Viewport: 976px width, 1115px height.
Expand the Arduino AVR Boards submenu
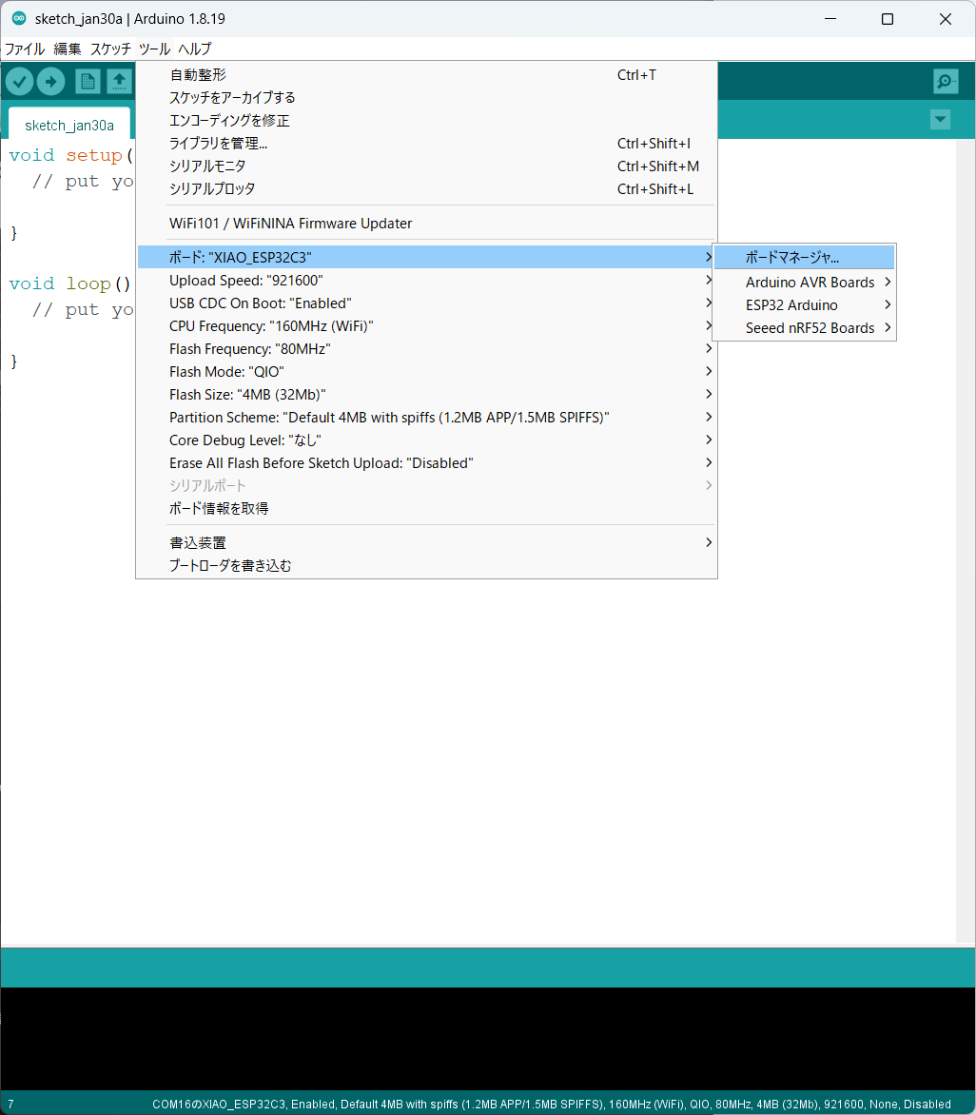(810, 283)
